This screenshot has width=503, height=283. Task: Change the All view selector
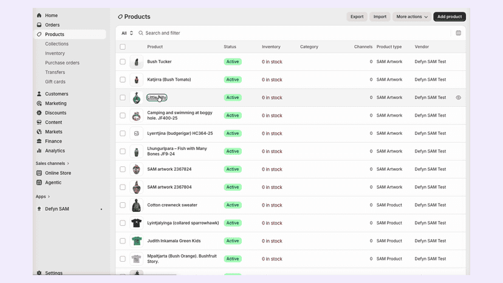click(127, 33)
